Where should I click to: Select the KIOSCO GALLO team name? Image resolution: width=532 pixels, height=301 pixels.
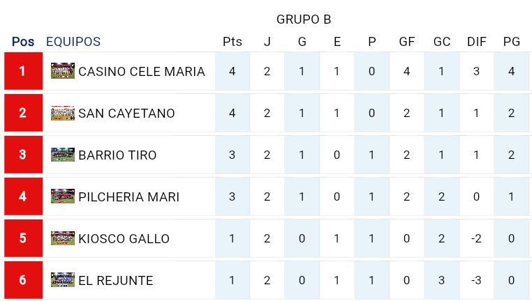124,239
